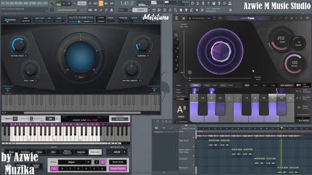The width and height of the screenshot is (312, 175).
Task: Select Mezzo Soprano range
Action: (67, 152)
